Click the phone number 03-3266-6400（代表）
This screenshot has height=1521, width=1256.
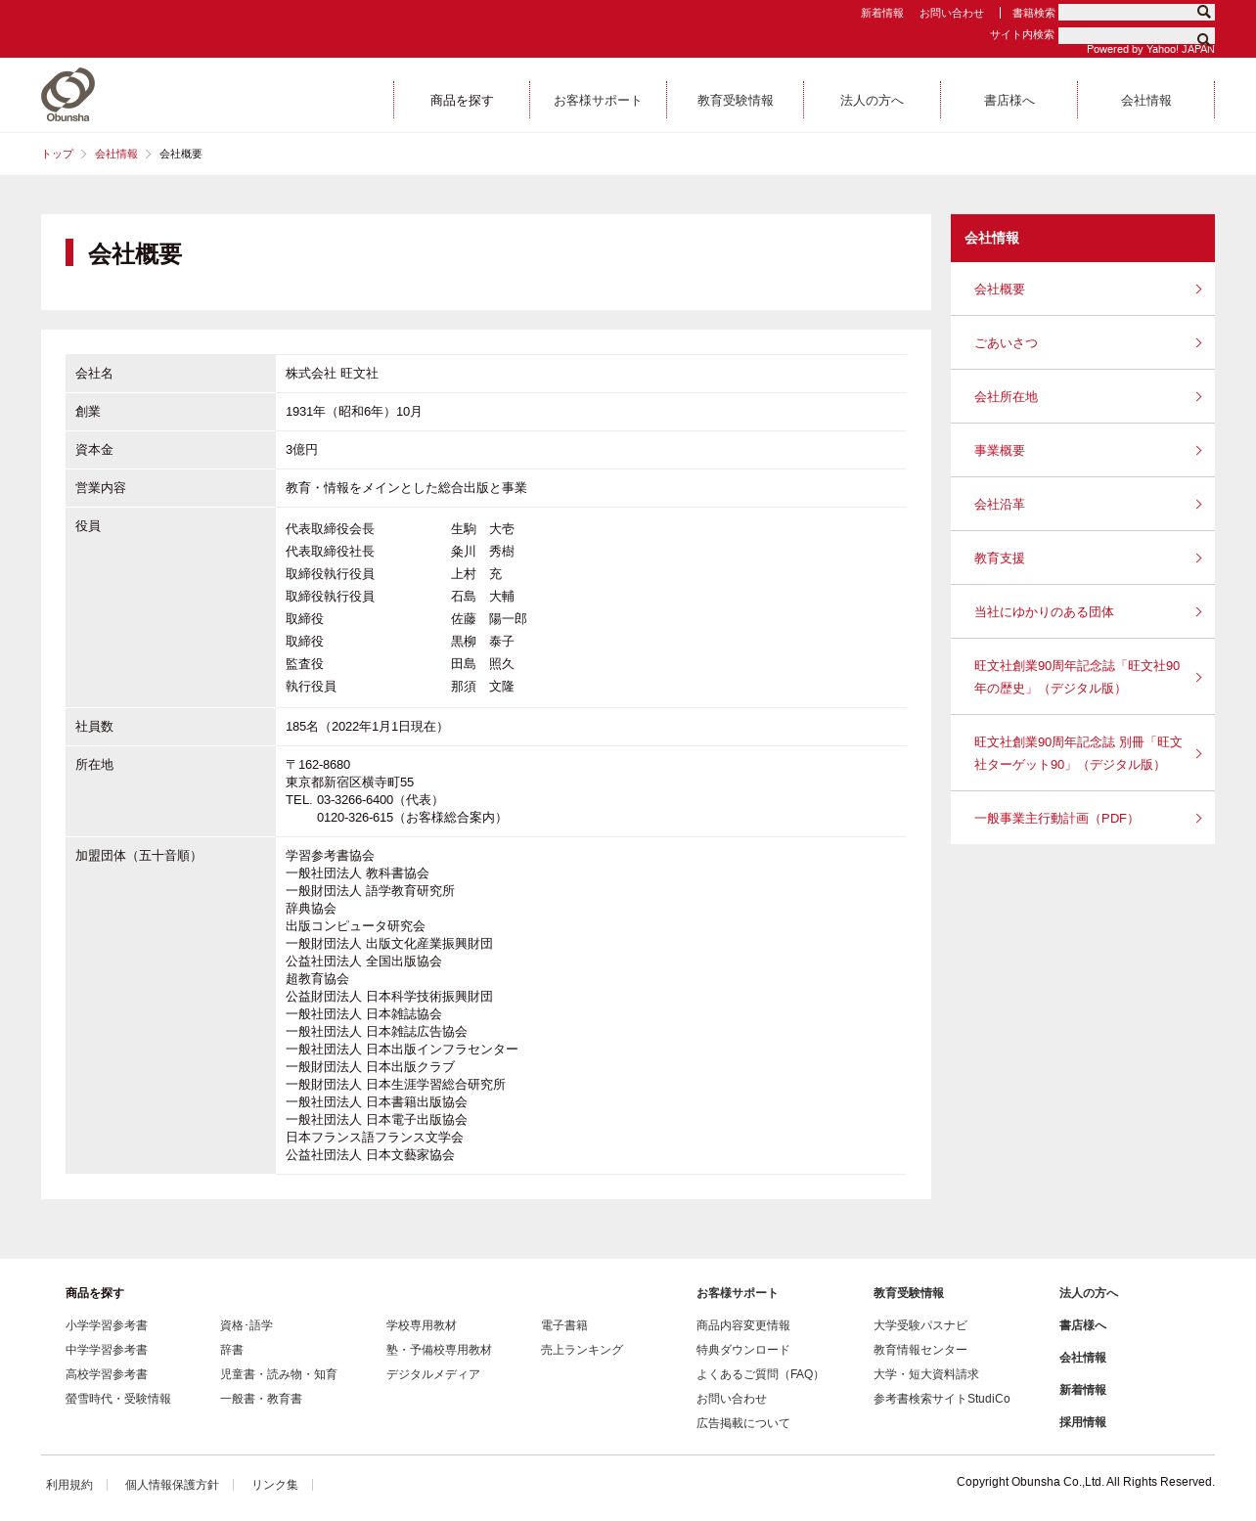click(380, 800)
